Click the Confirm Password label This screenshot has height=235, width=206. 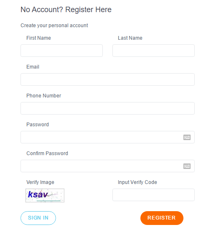(x=47, y=153)
